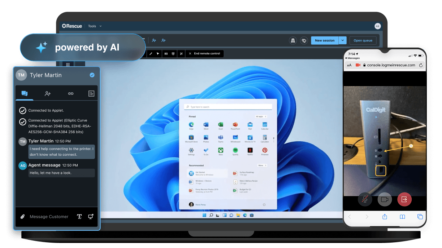Click the Start menu search box

click(228, 107)
